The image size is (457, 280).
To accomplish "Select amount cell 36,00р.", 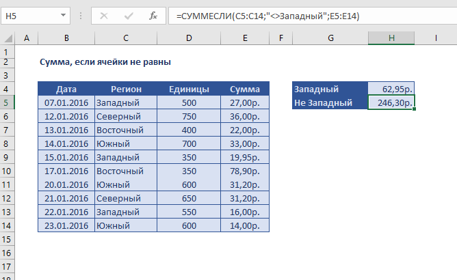I will 245,116.
